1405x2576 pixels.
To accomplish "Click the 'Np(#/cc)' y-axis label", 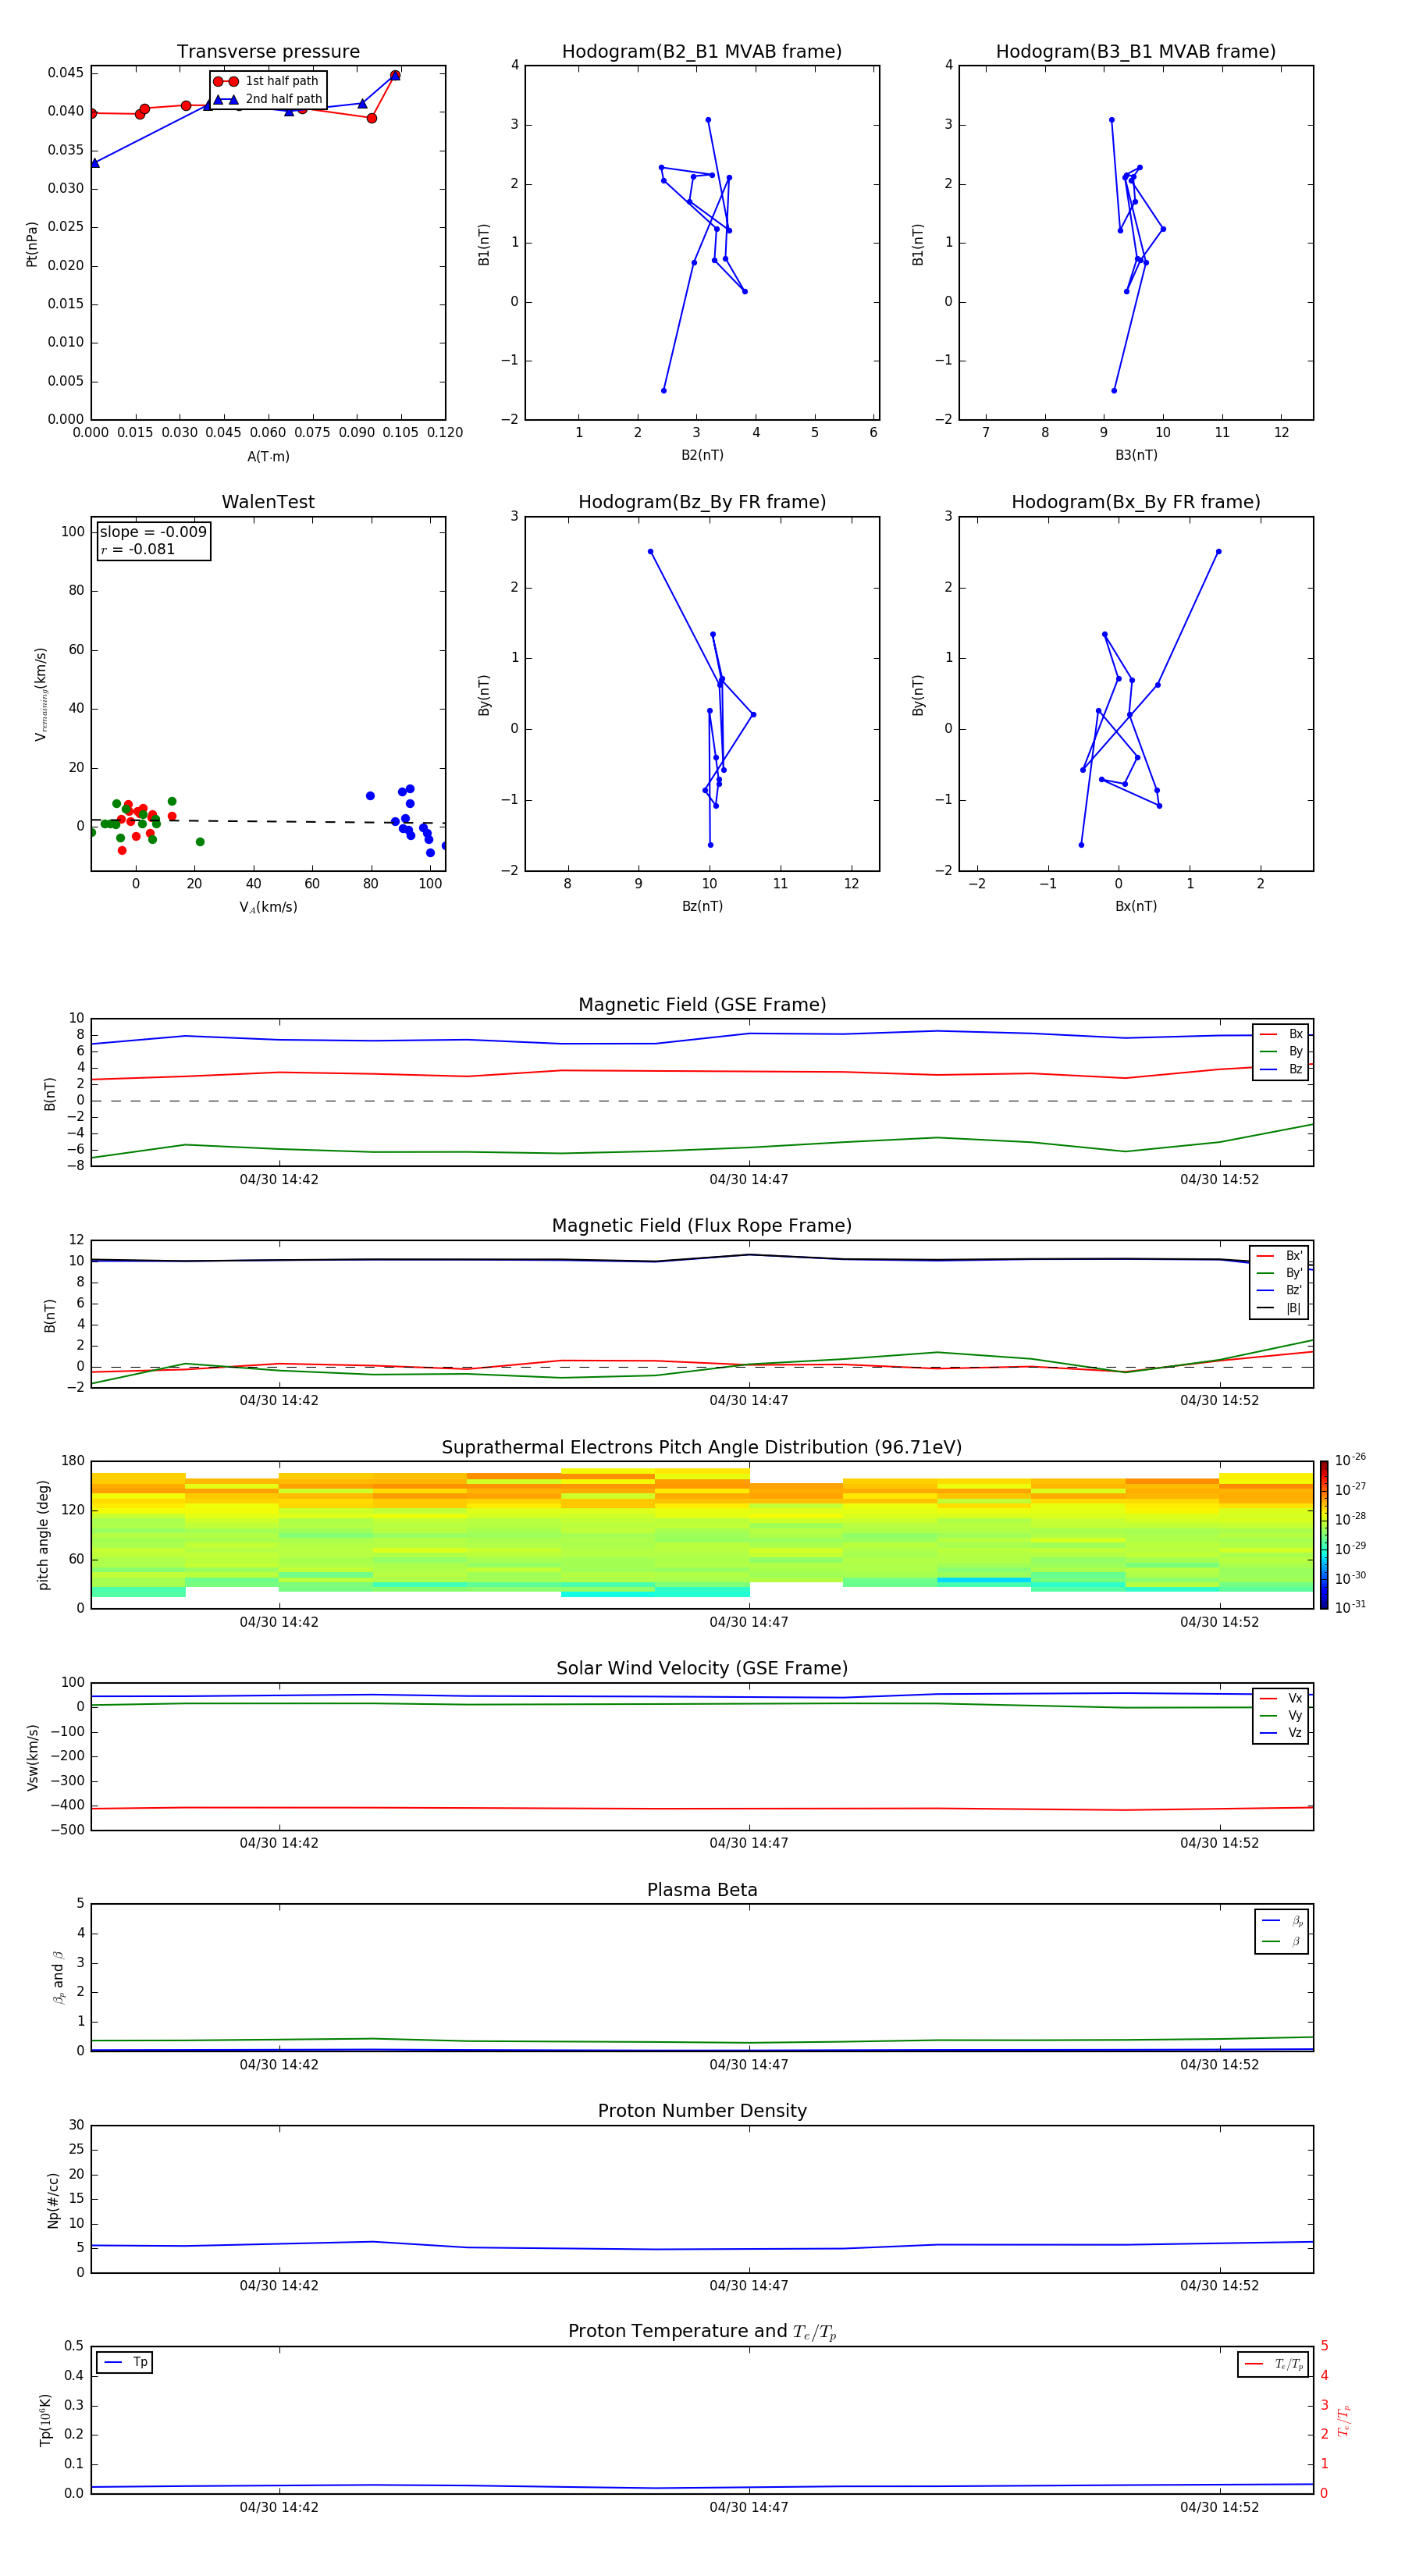I will pyautogui.click(x=53, y=2200).
